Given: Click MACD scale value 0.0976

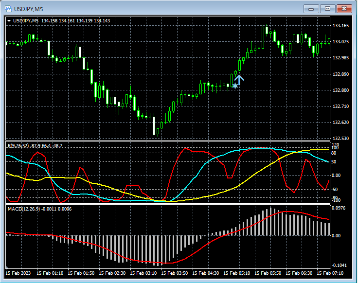Looking at the screenshot, I should click(339, 208).
